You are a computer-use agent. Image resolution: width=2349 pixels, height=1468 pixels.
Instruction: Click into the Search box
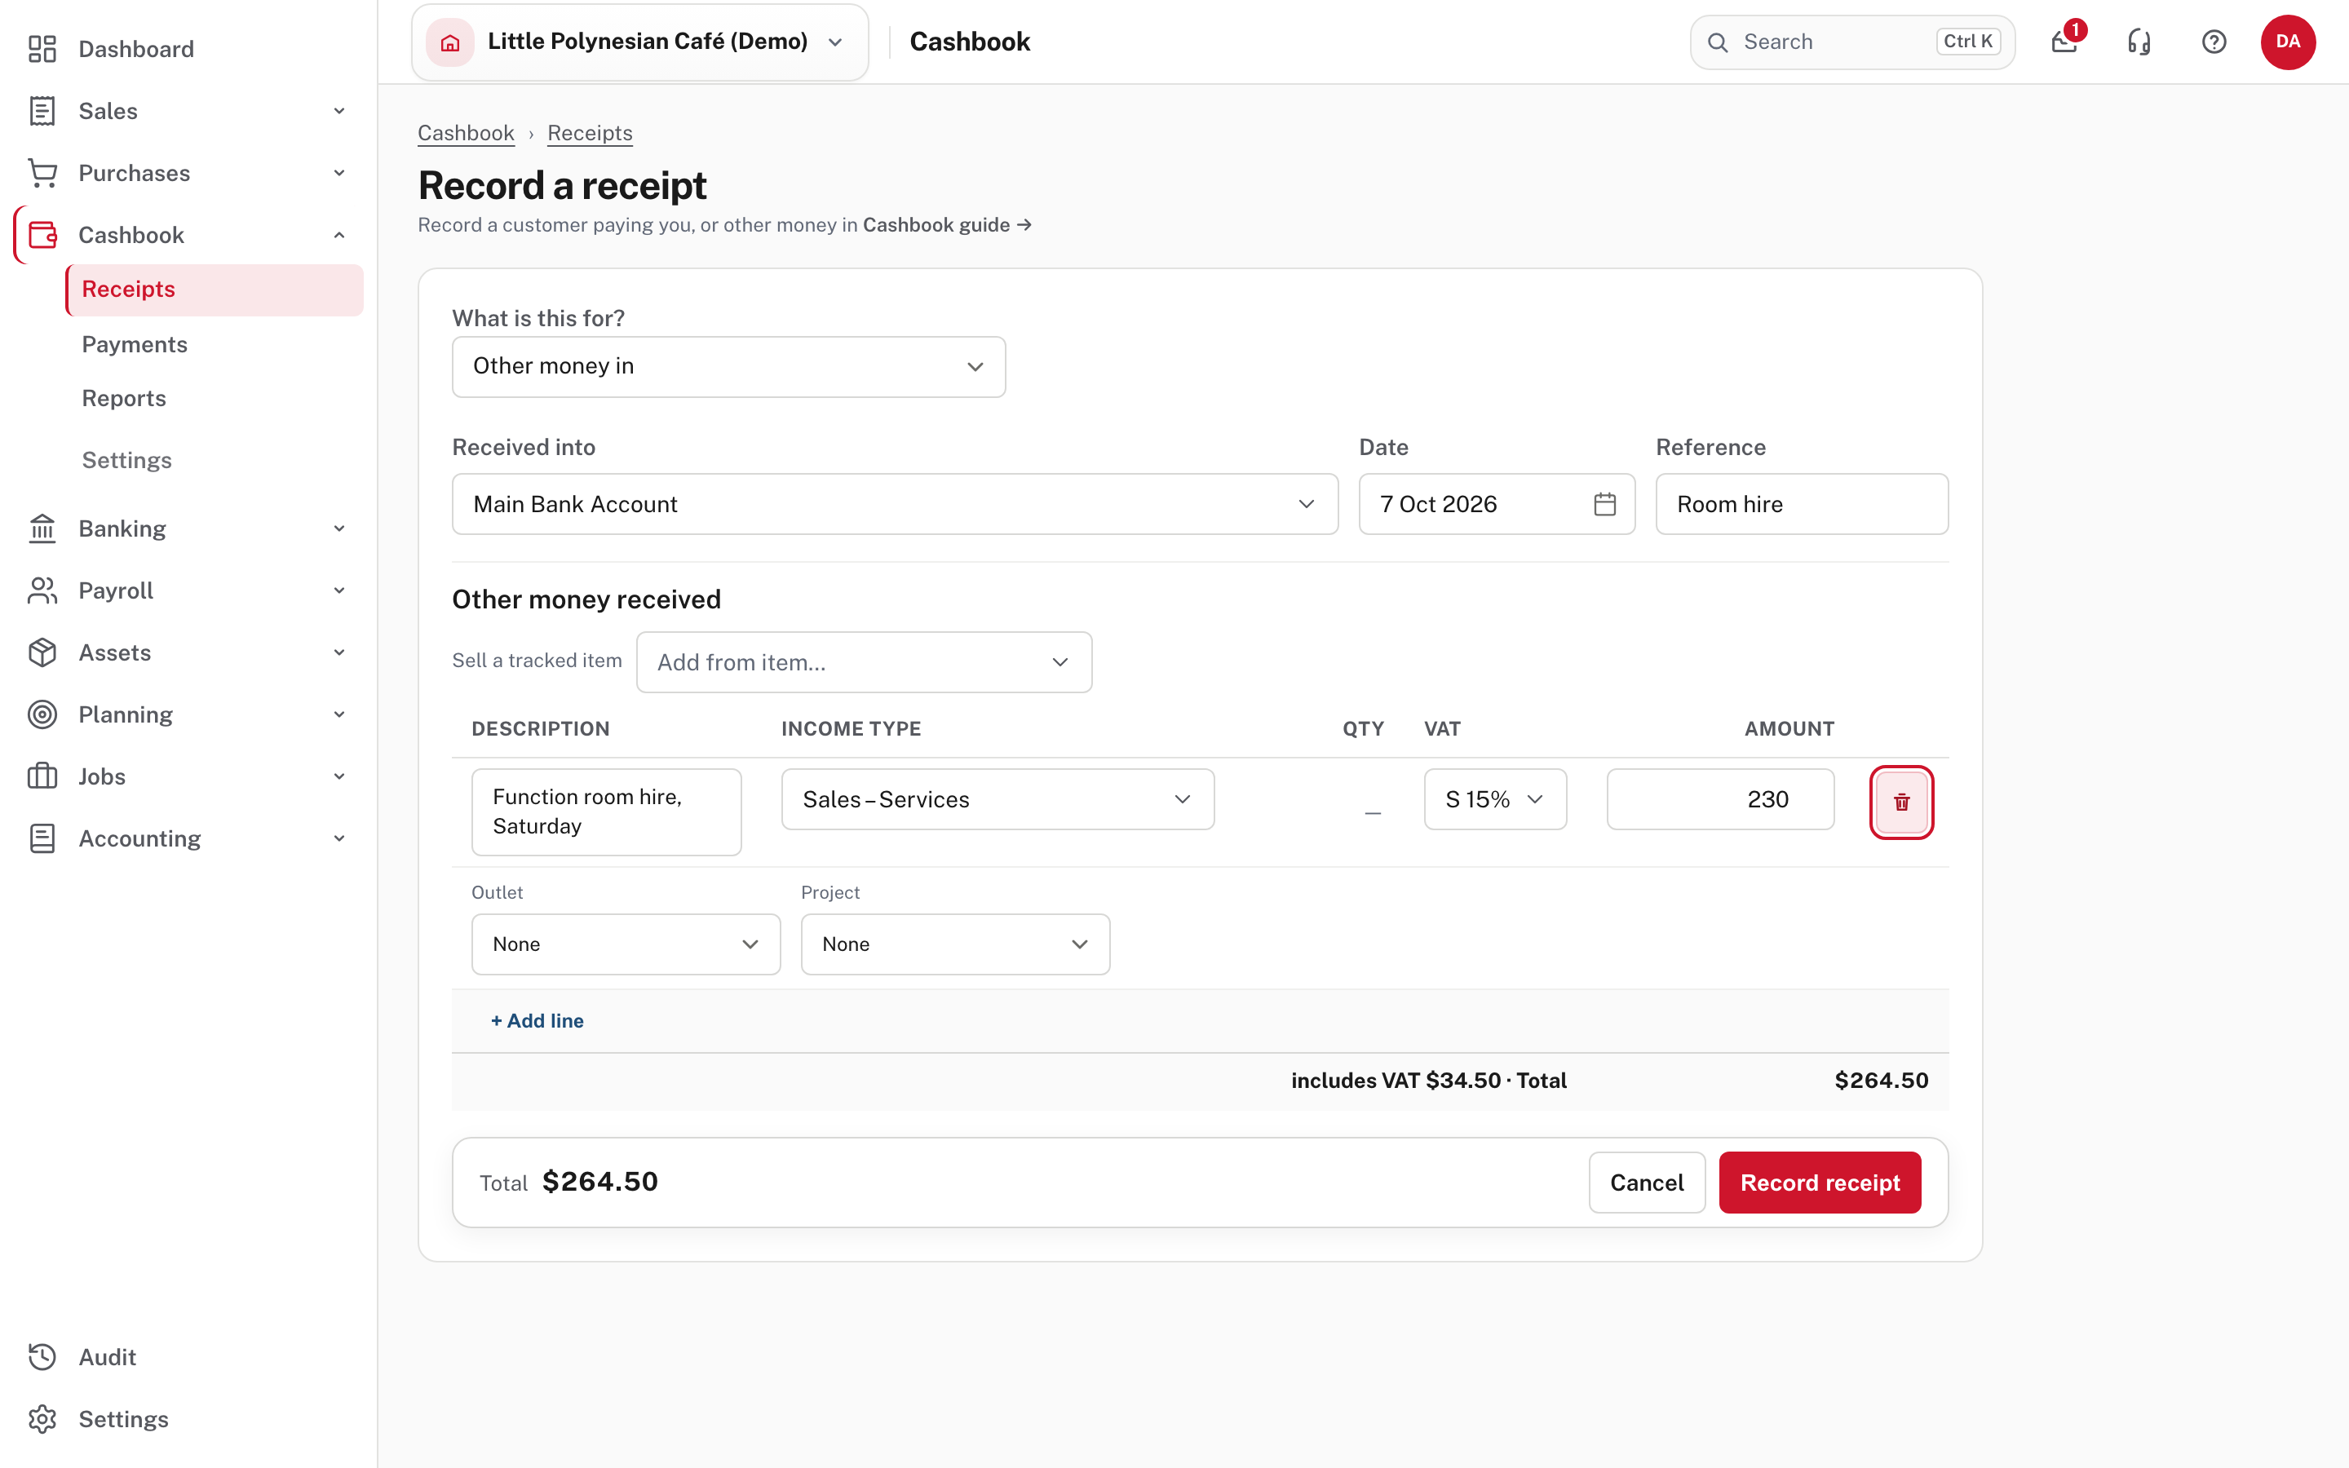click(x=1852, y=42)
